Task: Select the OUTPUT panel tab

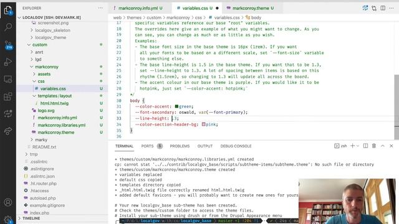Action: pyautogui.click(x=205, y=146)
